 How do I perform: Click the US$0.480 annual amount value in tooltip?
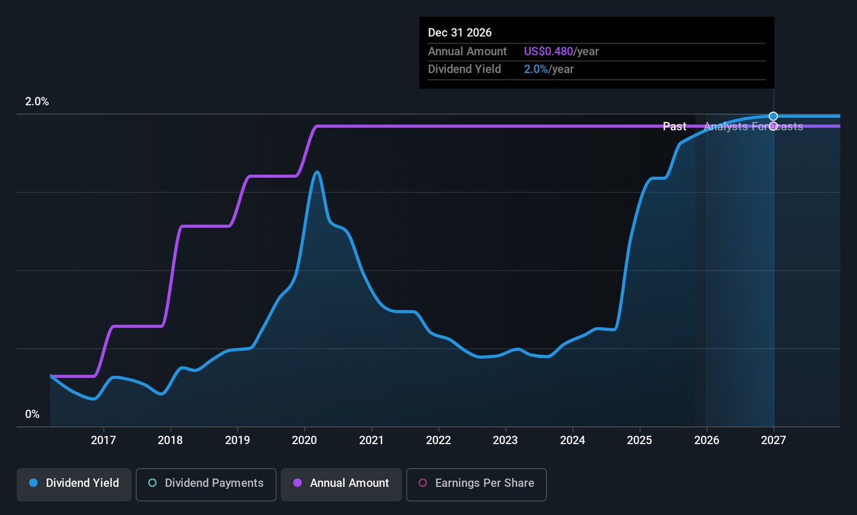(548, 52)
